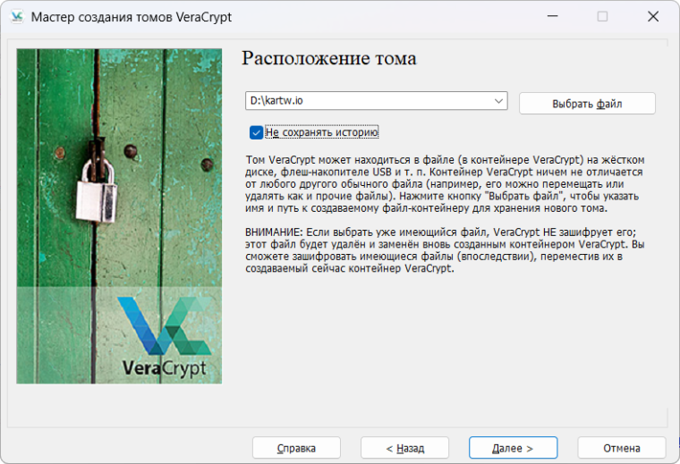Screen dimensions: 680x464
Task: Open help via the 'Справка' button
Action: (296, 448)
